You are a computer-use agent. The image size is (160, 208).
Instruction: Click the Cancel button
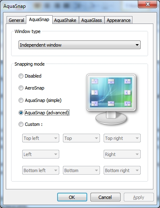click(105, 197)
